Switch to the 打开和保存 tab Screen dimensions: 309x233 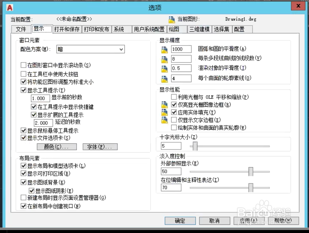coord(67,29)
